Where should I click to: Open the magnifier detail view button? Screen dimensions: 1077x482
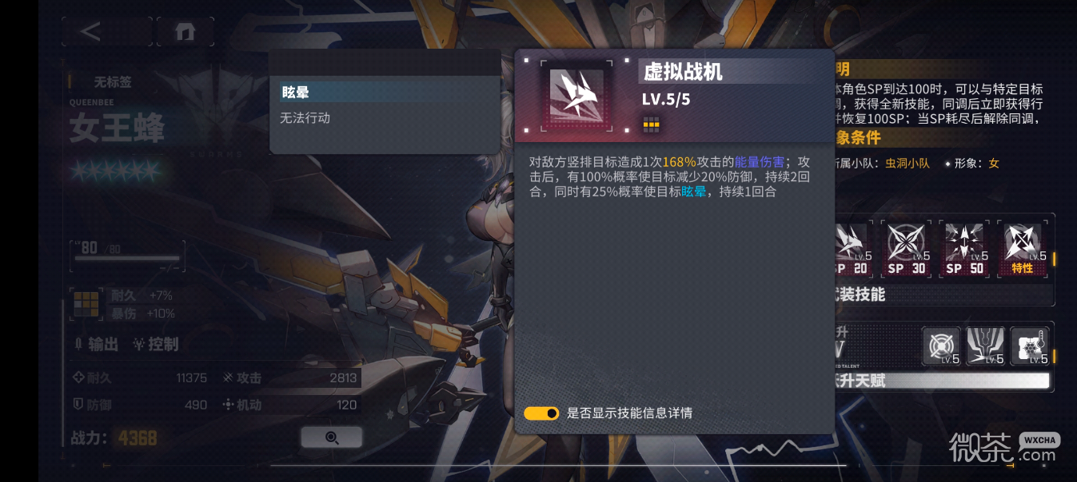pos(332,437)
